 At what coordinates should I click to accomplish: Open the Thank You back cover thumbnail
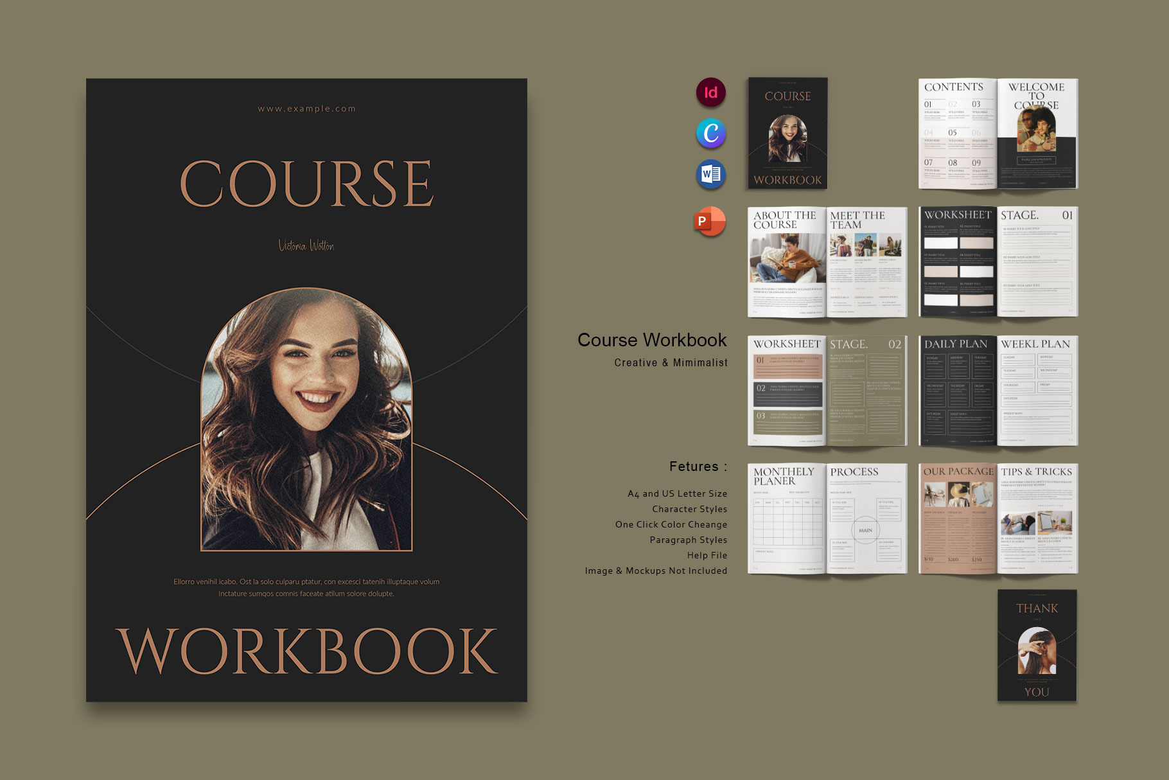point(1037,645)
